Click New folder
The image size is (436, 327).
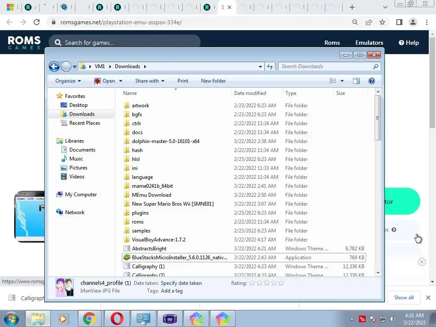[213, 81]
